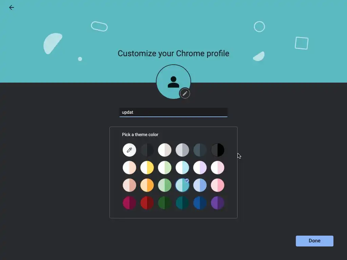Click the 'Customize your Chrome profile' heading
The width and height of the screenshot is (347, 260).
[173, 53]
